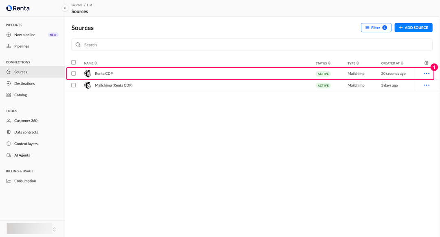Click the Filter button
440x237 pixels.
pyautogui.click(x=376, y=28)
